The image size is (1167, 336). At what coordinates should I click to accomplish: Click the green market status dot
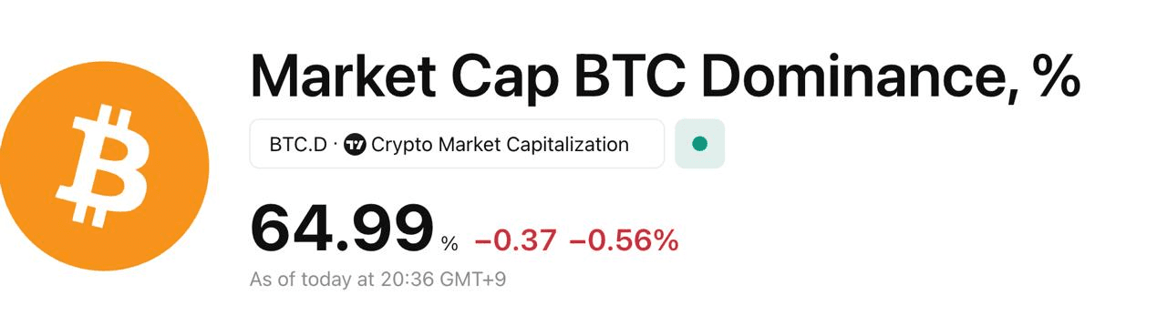(699, 144)
